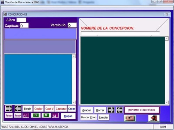Click the Font< decrease button
The height and width of the screenshot is (130, 174).
click(18, 115)
